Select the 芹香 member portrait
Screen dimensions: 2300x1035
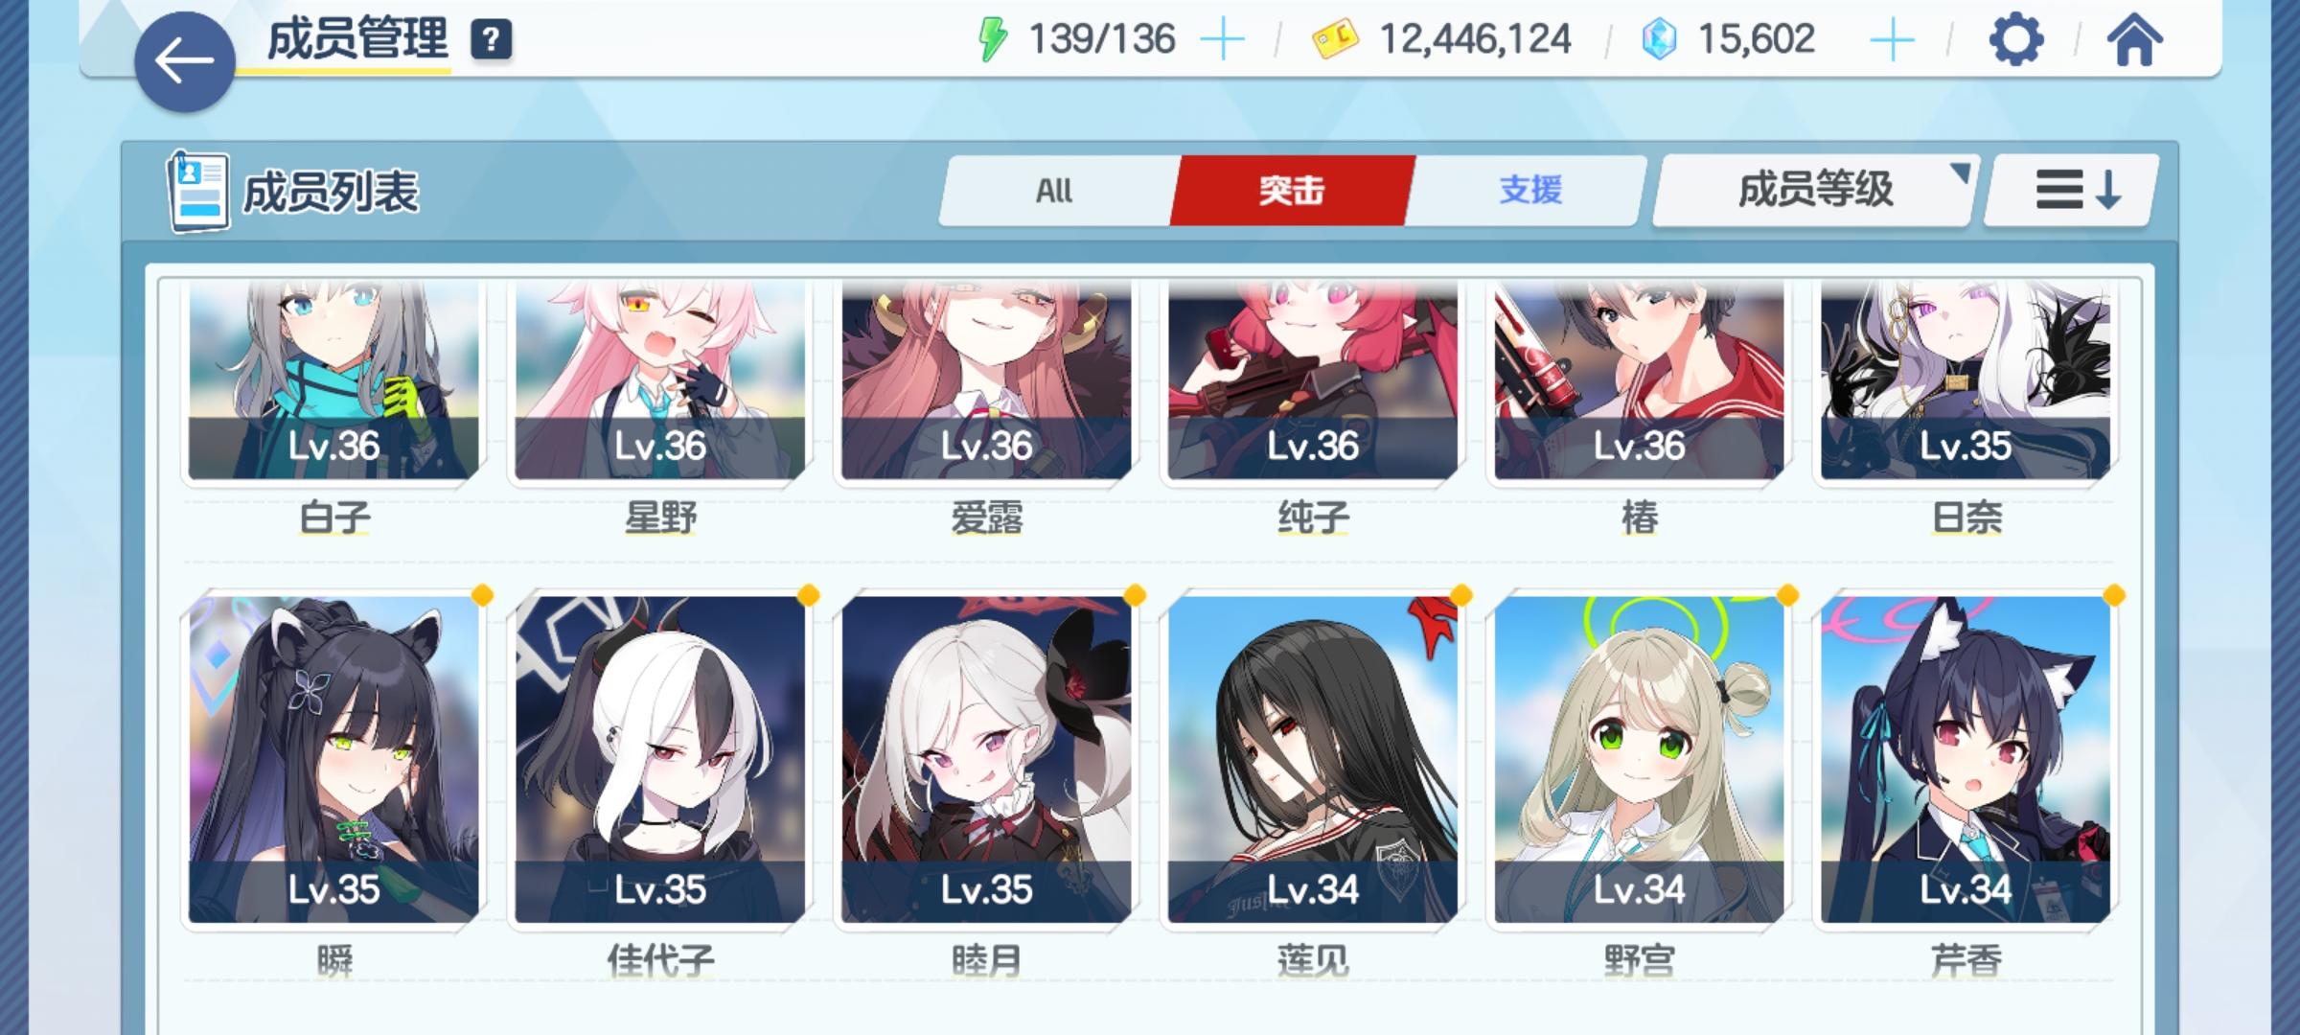coord(1966,759)
